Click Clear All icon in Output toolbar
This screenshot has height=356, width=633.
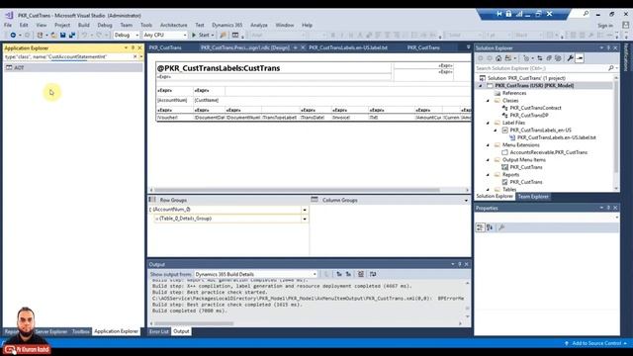pos(361,274)
